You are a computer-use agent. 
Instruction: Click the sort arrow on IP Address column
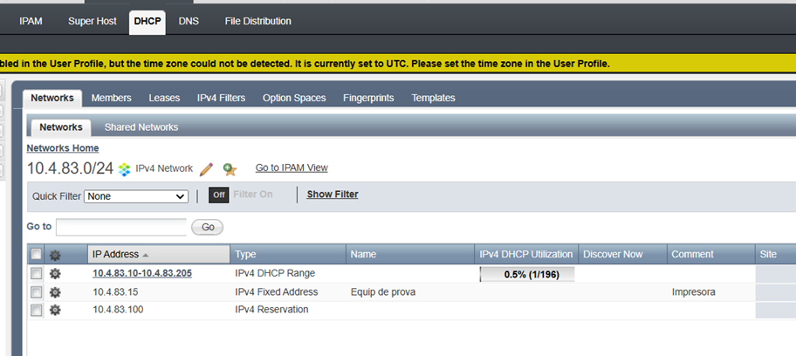pyautogui.click(x=146, y=255)
